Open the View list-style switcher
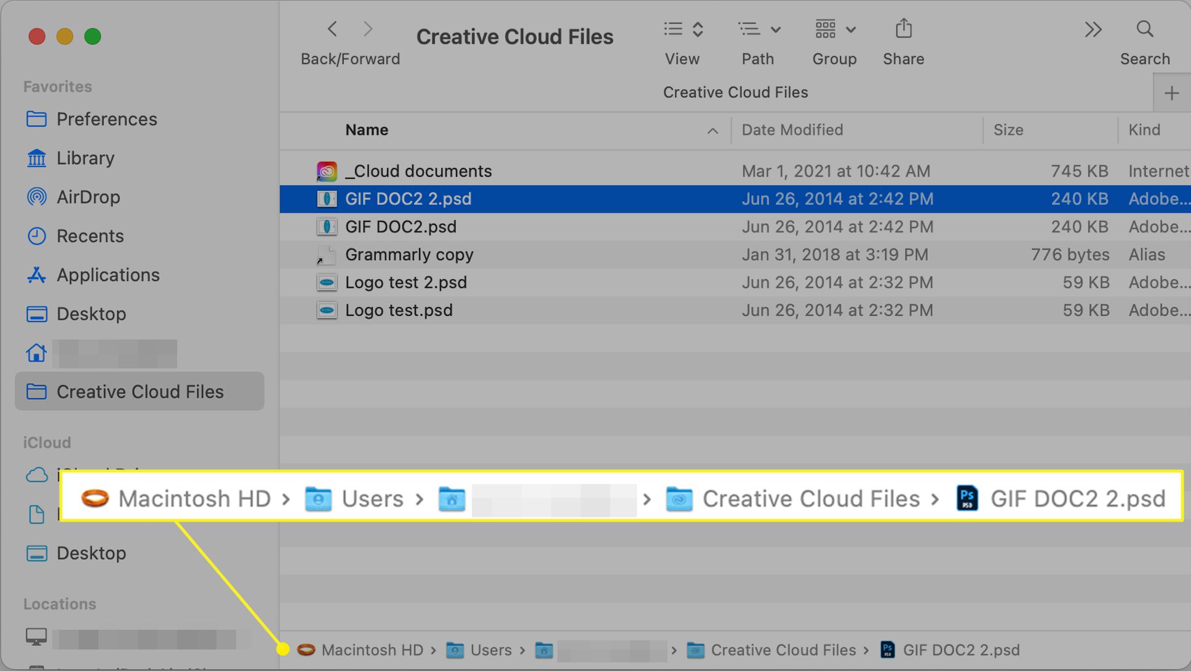The image size is (1191, 671). 683,29
